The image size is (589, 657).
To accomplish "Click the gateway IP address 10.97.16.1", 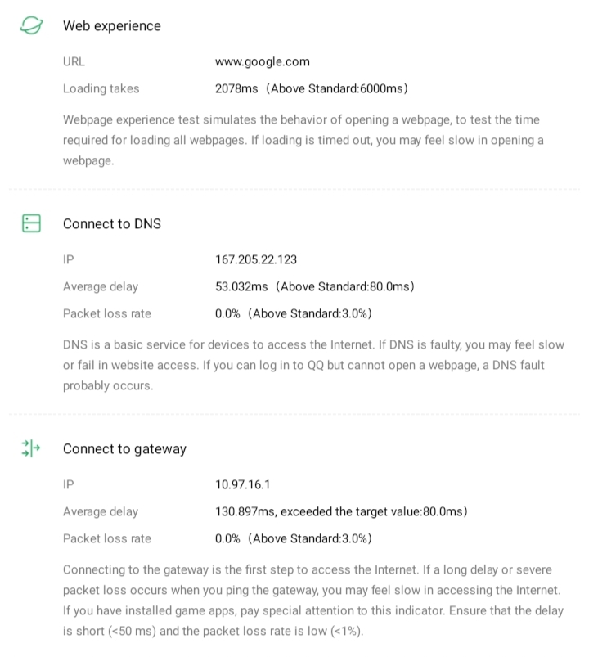I will point(243,484).
